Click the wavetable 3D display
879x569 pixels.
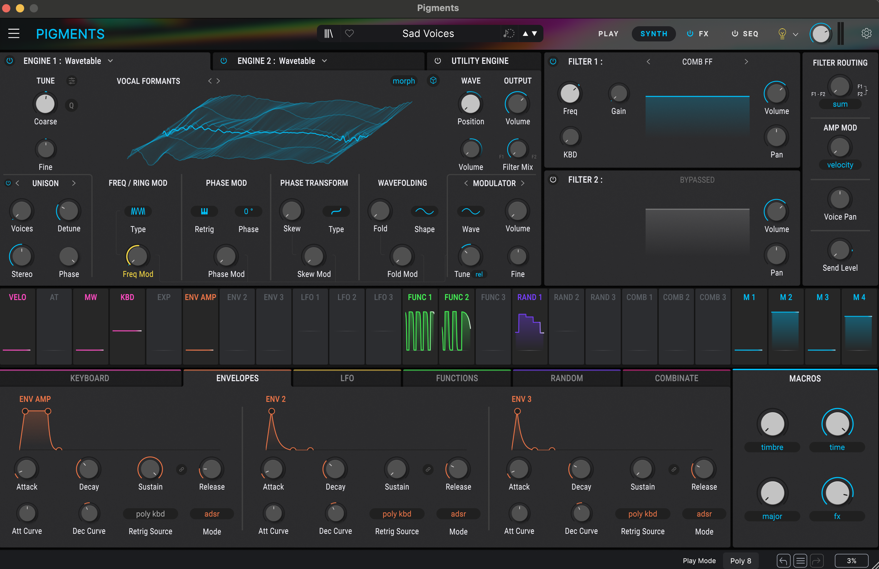(269, 129)
